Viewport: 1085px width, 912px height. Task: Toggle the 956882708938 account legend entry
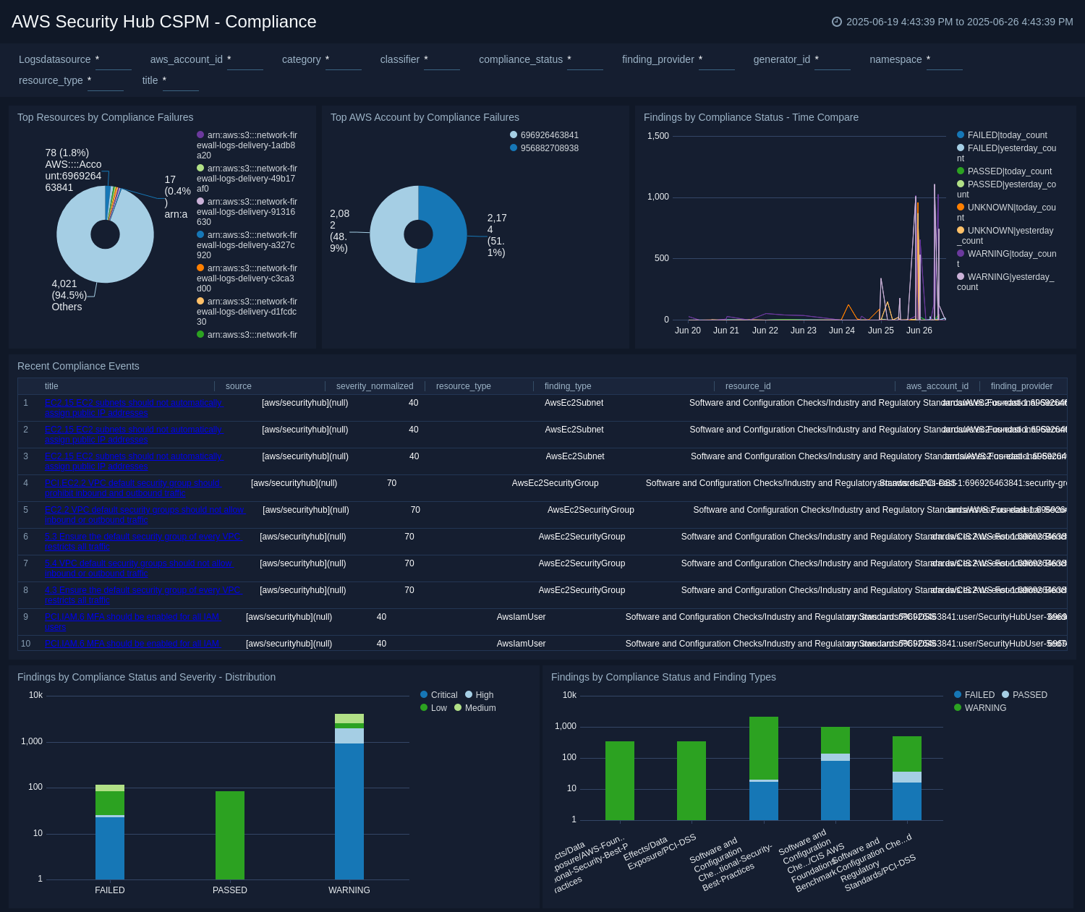pos(544,148)
